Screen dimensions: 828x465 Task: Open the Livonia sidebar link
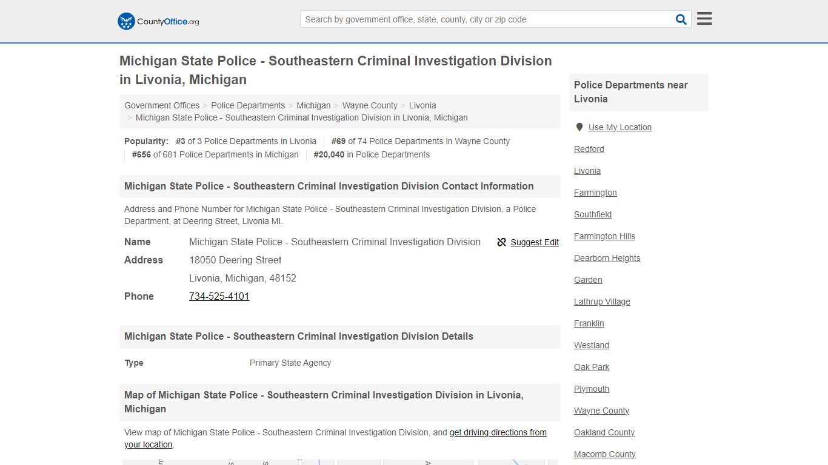point(587,171)
